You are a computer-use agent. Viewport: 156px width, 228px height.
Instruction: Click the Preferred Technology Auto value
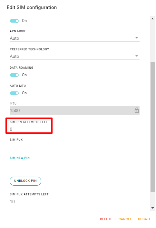[15, 56]
